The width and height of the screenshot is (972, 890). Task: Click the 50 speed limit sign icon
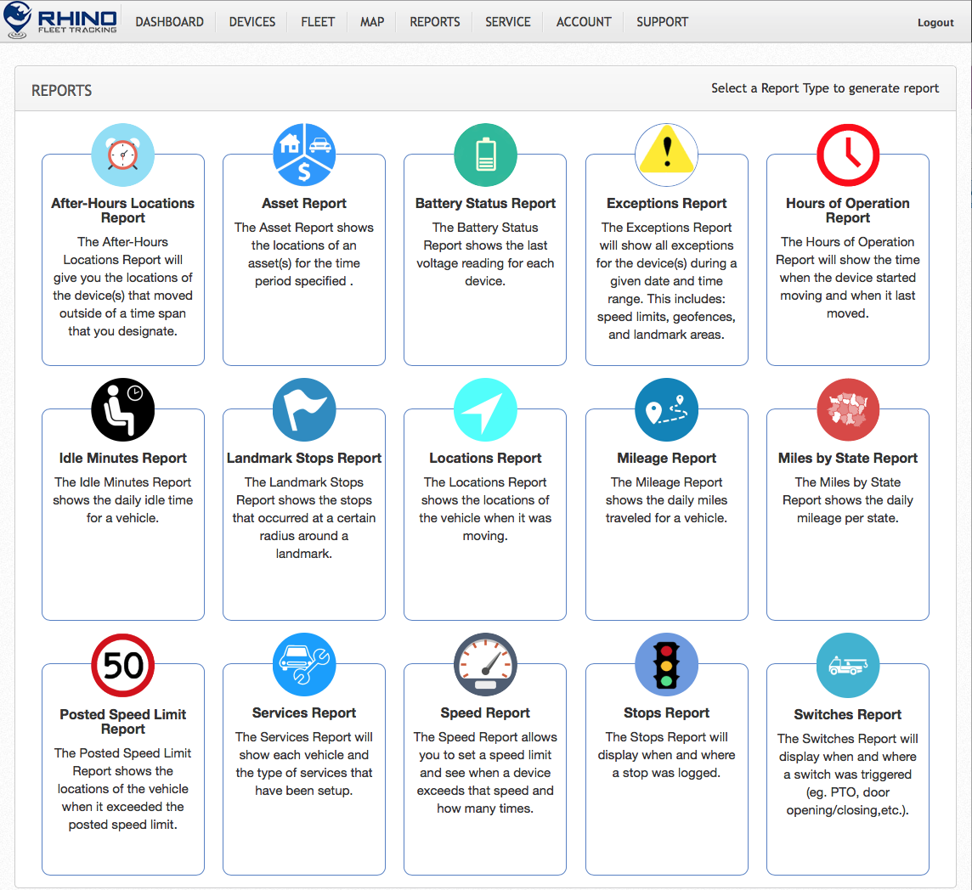[122, 665]
